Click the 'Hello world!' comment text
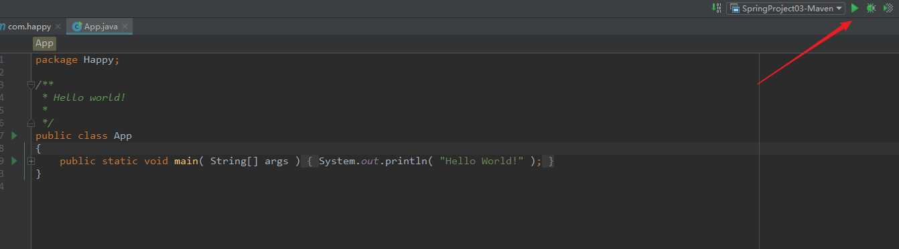 (x=89, y=97)
